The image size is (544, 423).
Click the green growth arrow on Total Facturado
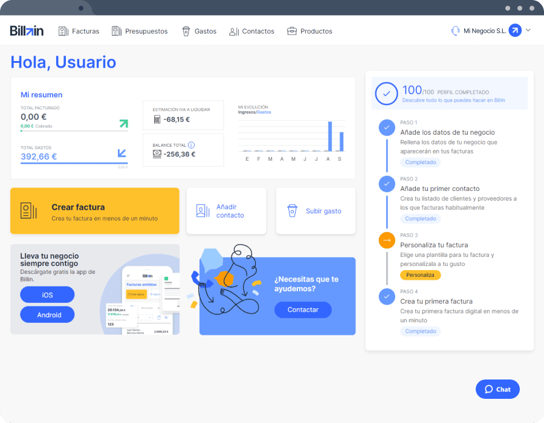[x=123, y=123]
